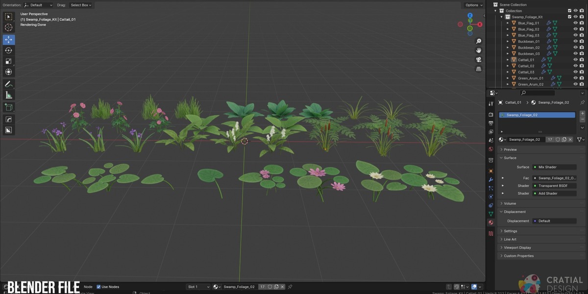Toggle camera view icon in viewport
588x294 pixels.
(479, 59)
